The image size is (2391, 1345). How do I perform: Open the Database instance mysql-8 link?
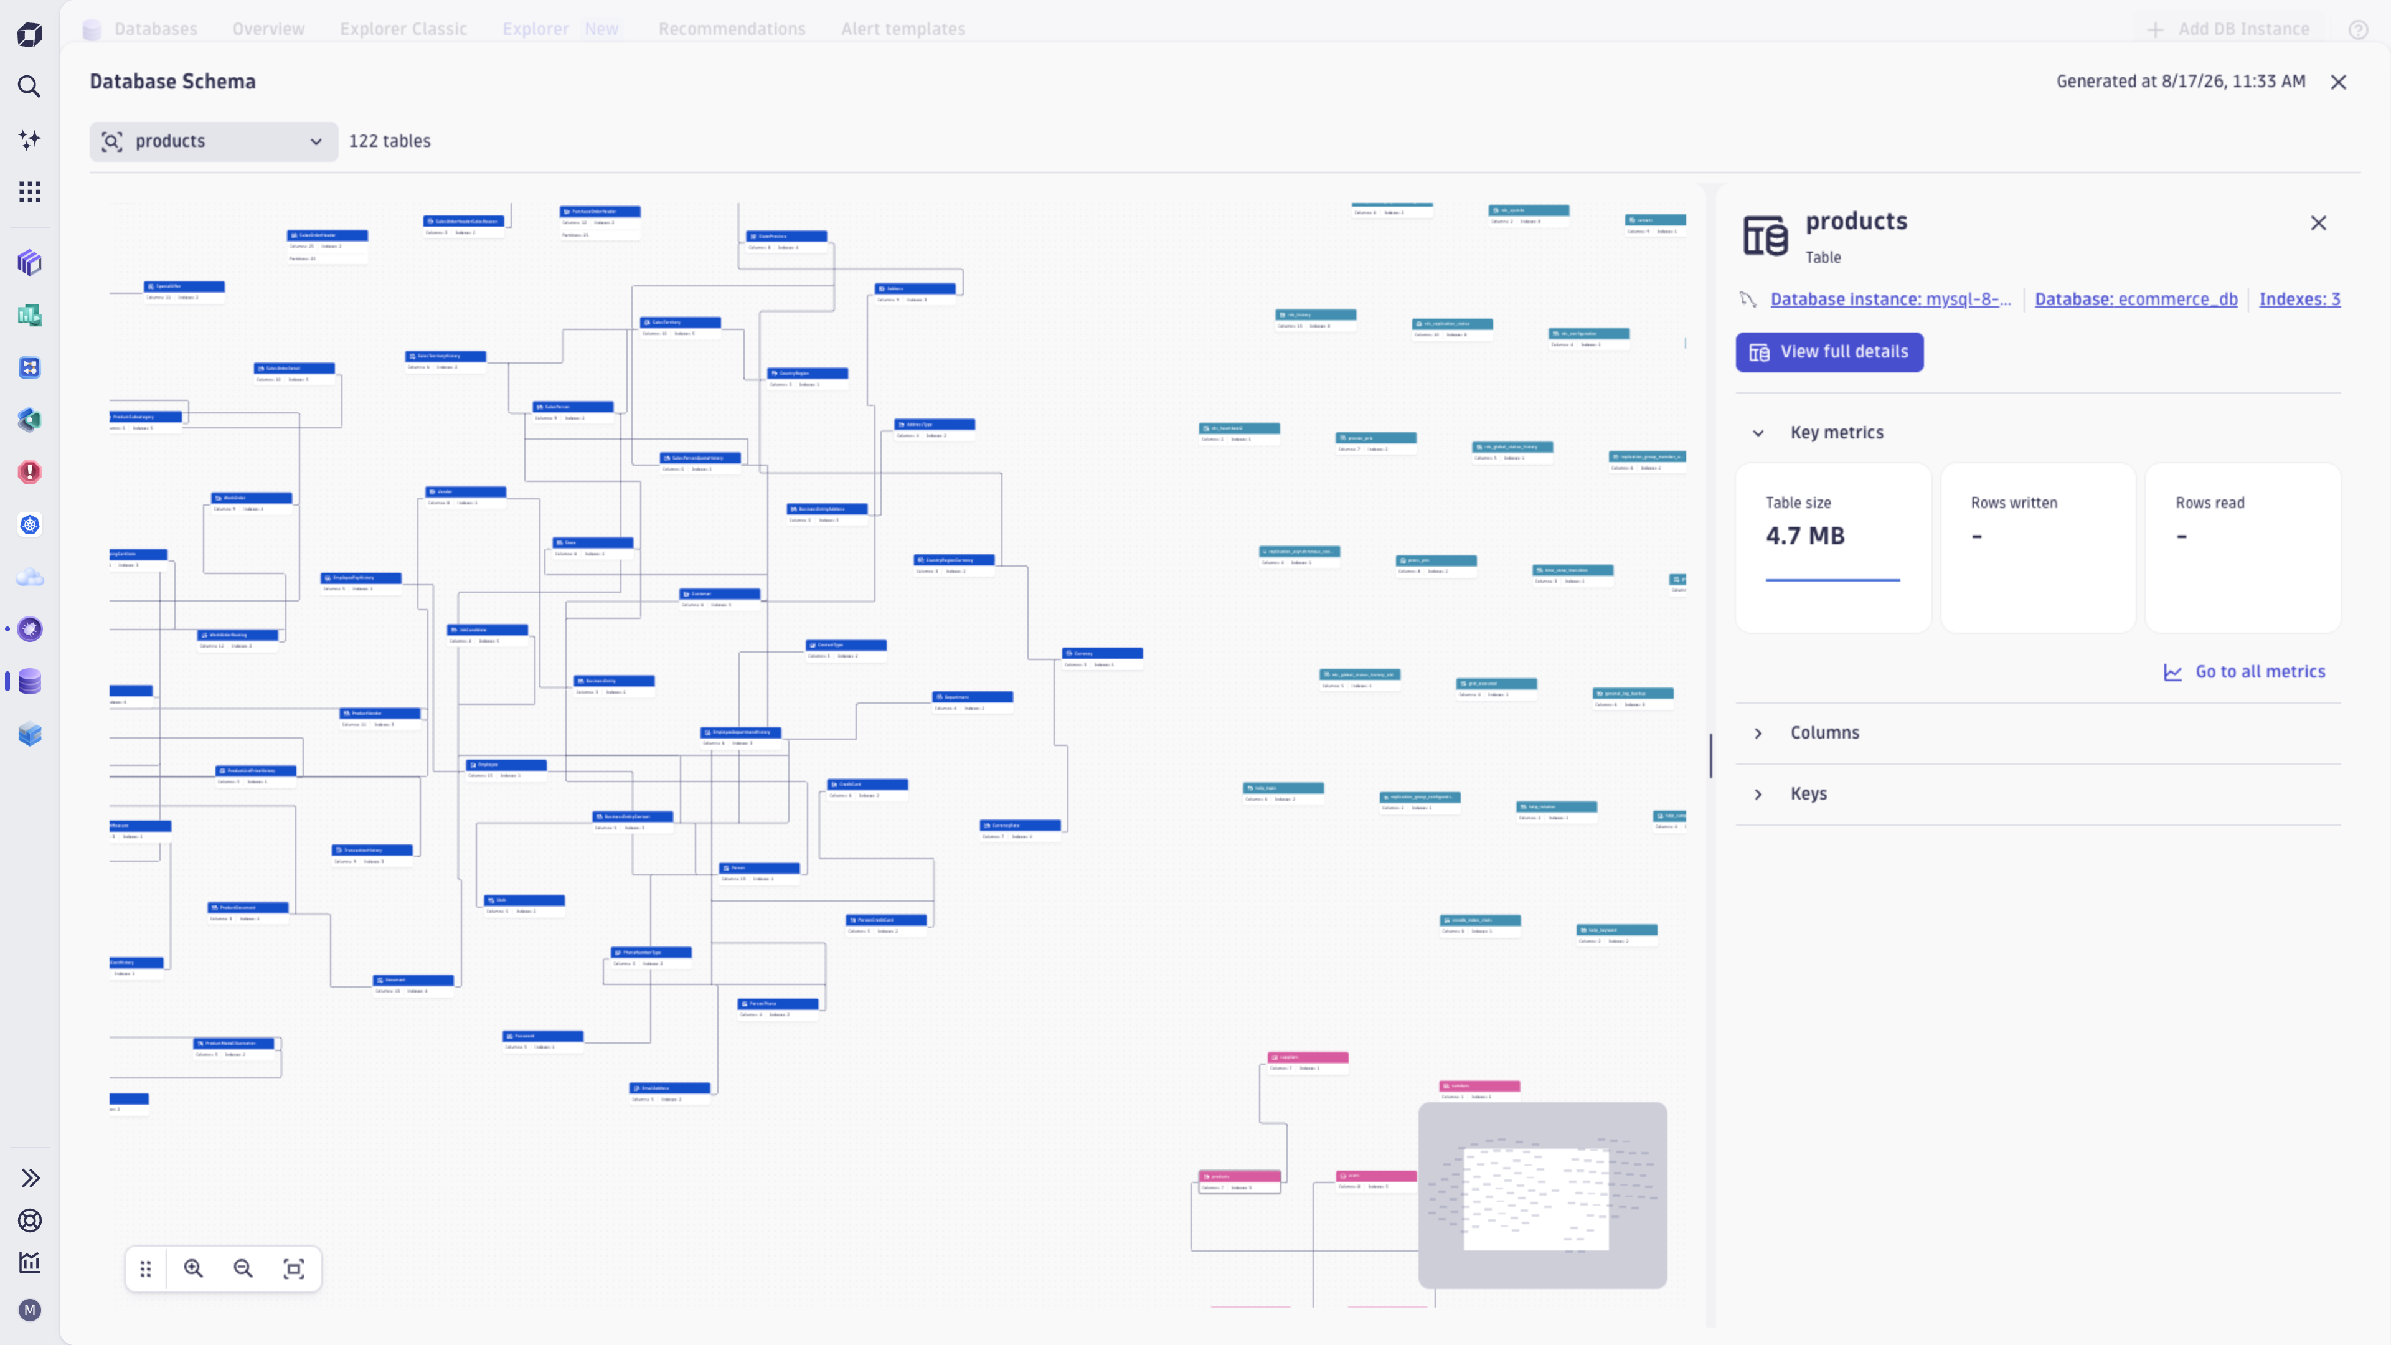click(x=1891, y=299)
